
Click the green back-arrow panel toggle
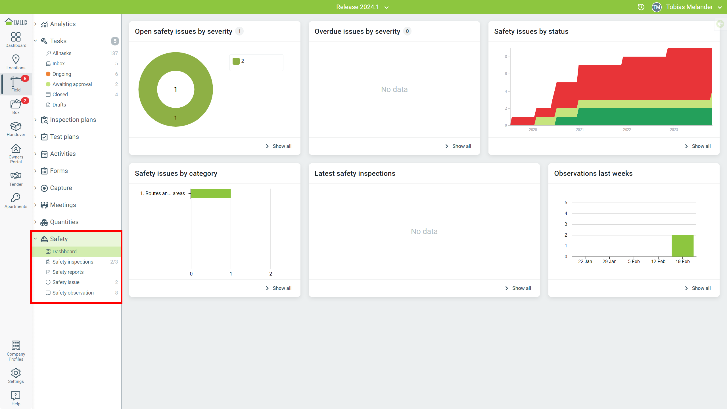coord(720,24)
